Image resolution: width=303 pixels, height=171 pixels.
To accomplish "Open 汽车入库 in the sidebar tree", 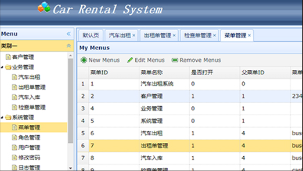I will click(x=29, y=97).
